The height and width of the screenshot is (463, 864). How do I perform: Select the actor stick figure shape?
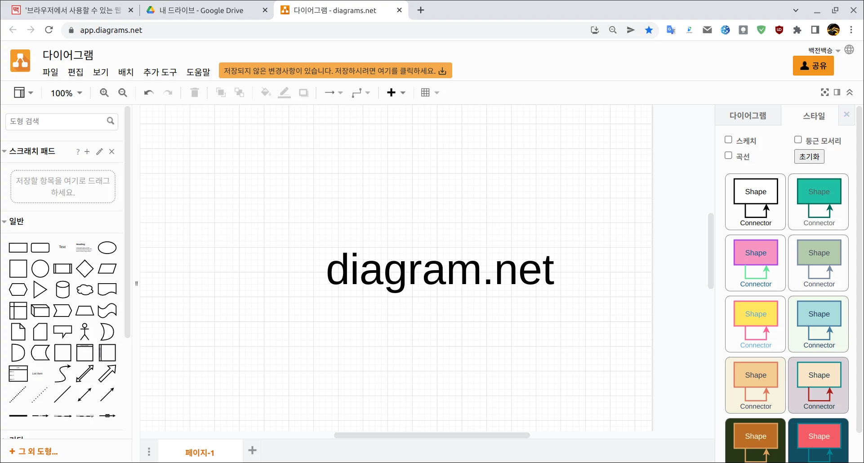(85, 332)
